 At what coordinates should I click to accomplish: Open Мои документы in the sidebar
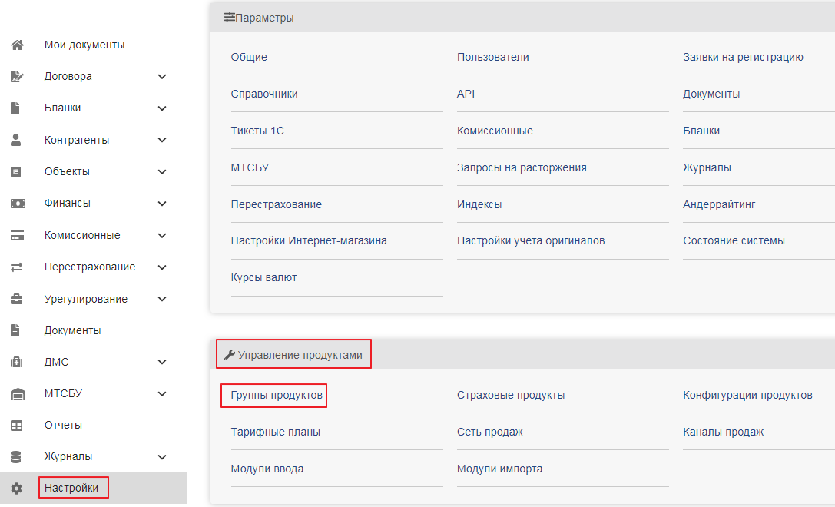(x=84, y=45)
